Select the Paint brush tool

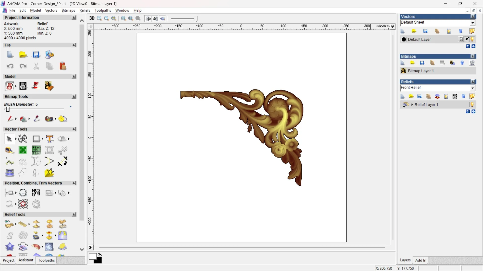click(10, 119)
